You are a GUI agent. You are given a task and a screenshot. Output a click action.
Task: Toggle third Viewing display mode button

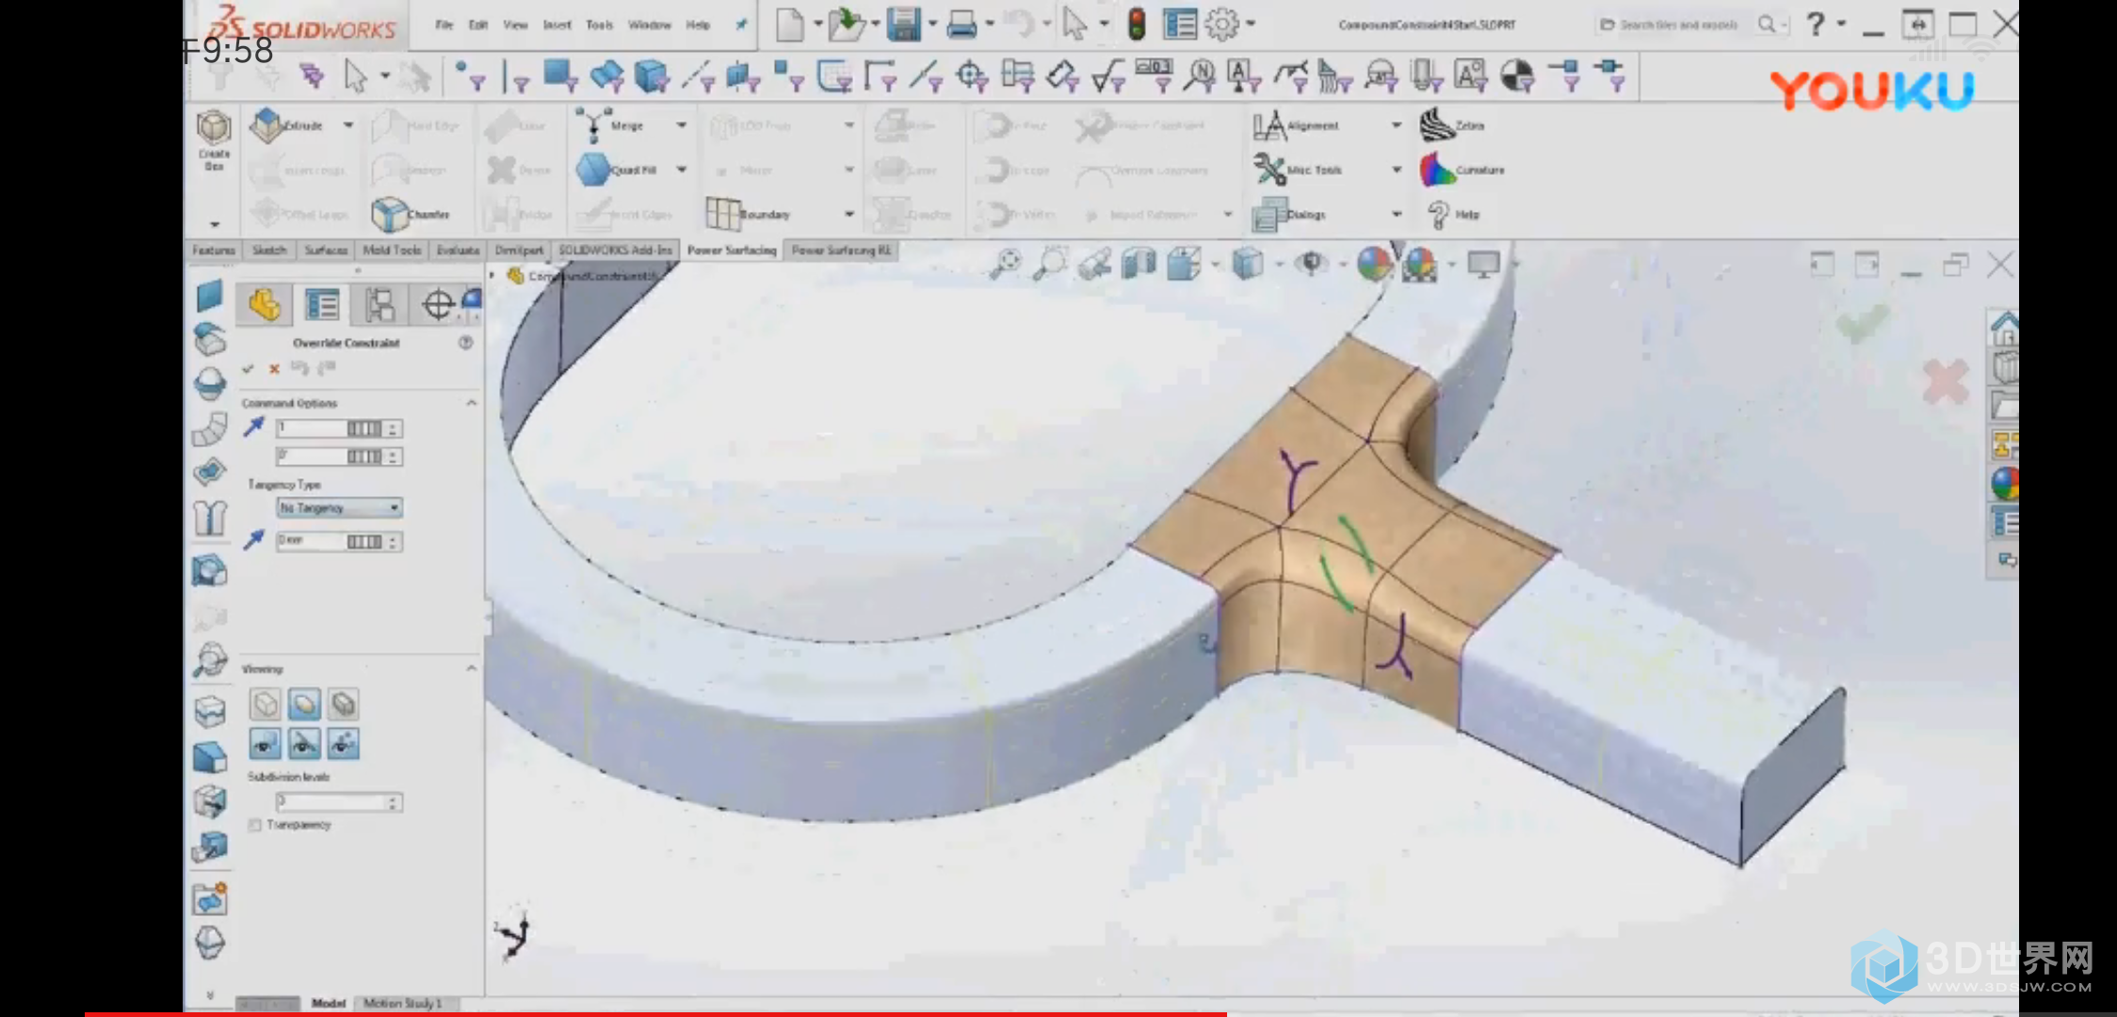pyautogui.click(x=344, y=703)
